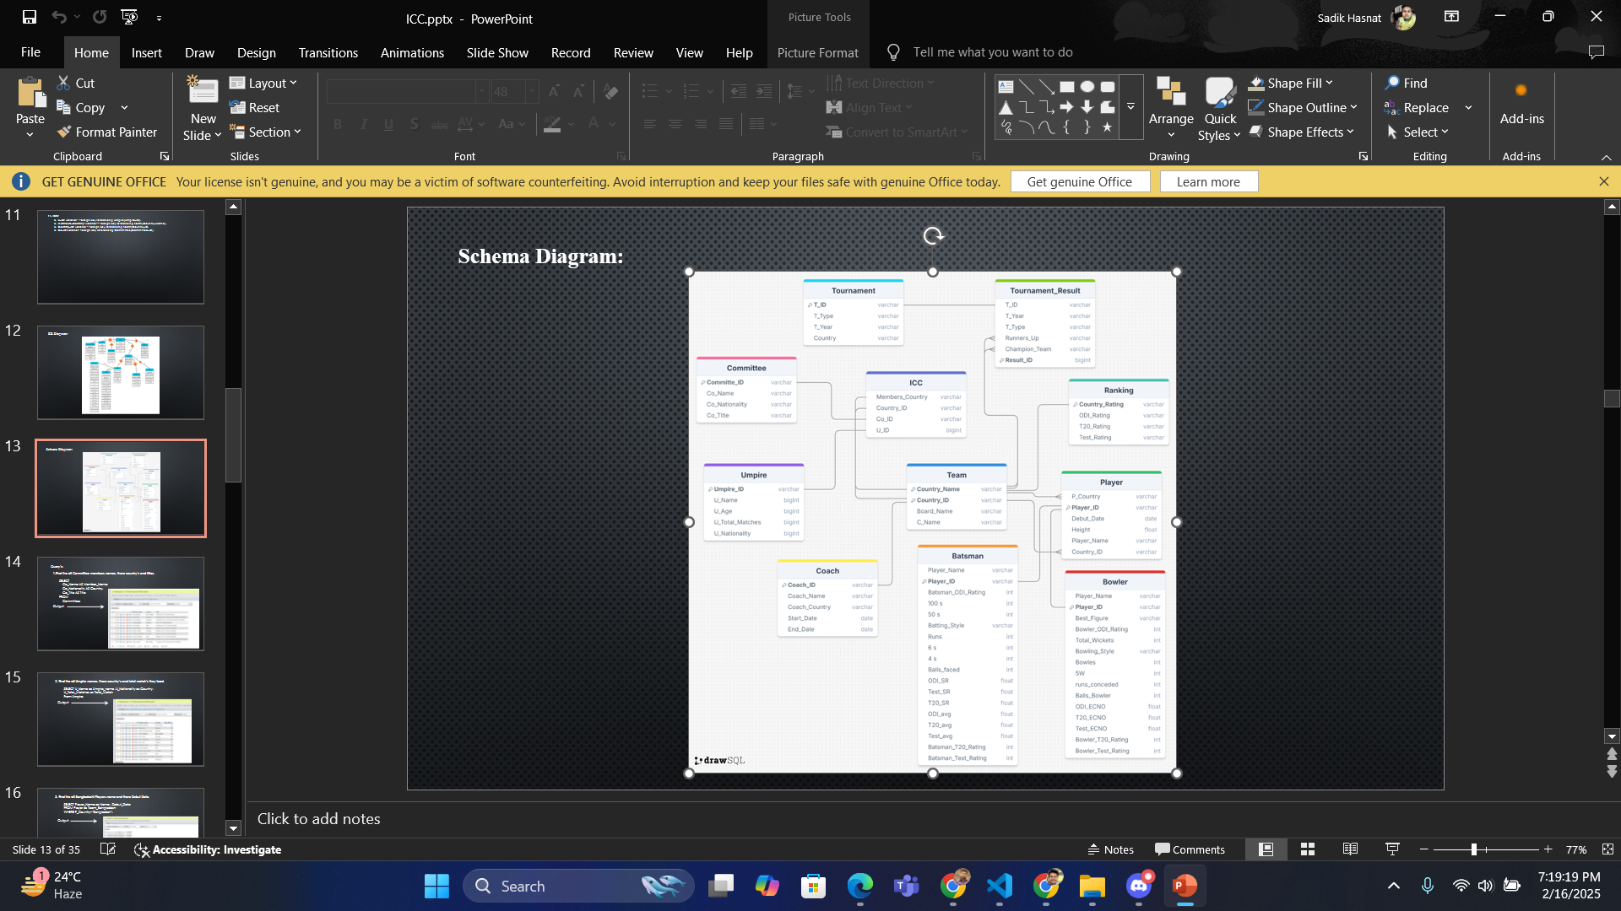Select the rectangle shape in gallery

click(1067, 86)
